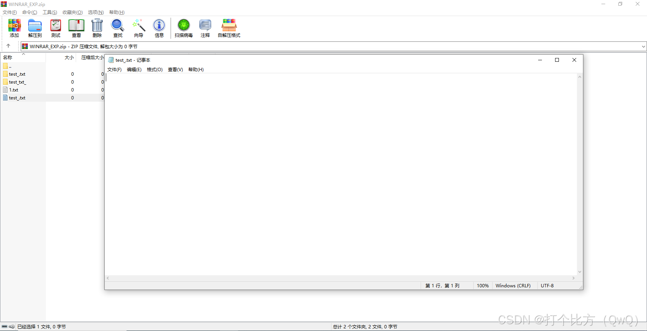Restore down the WinRAR window
Screen dimensions: 647x331
tap(620, 4)
